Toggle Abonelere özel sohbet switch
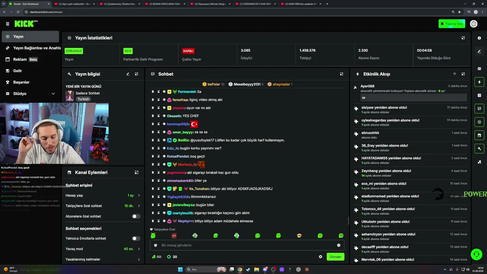 click(136, 217)
